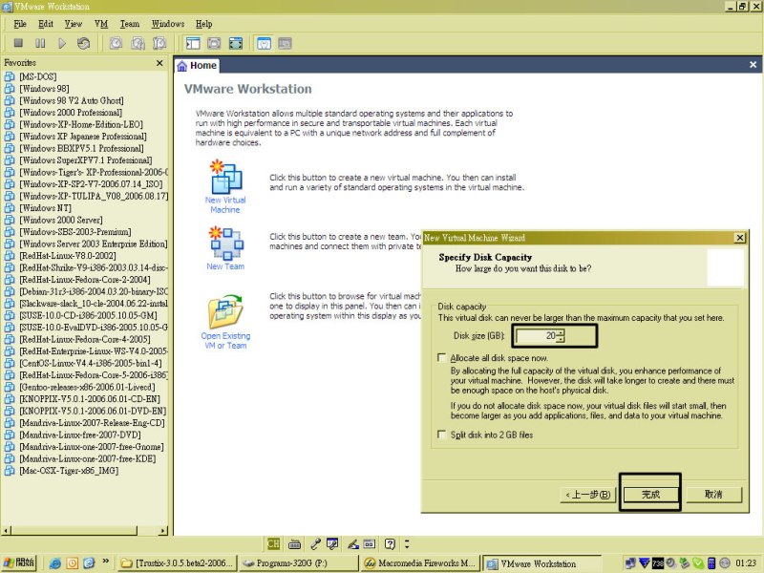This screenshot has width=764, height=573.
Task: Open the Team menu
Action: tap(130, 24)
